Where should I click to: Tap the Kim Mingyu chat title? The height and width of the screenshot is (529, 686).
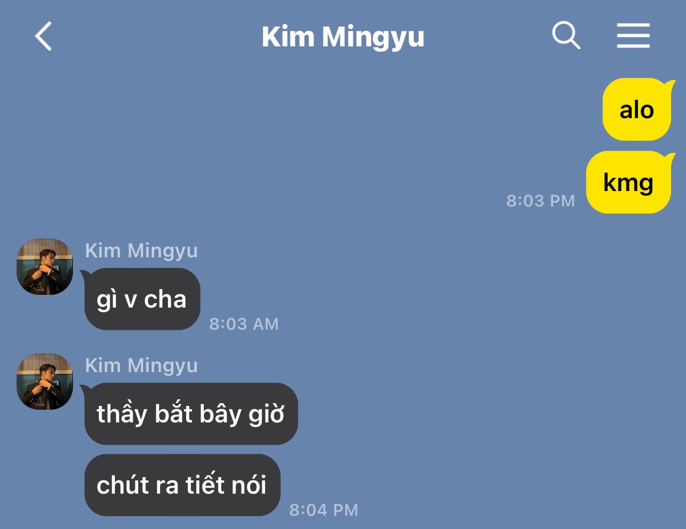[x=343, y=37]
